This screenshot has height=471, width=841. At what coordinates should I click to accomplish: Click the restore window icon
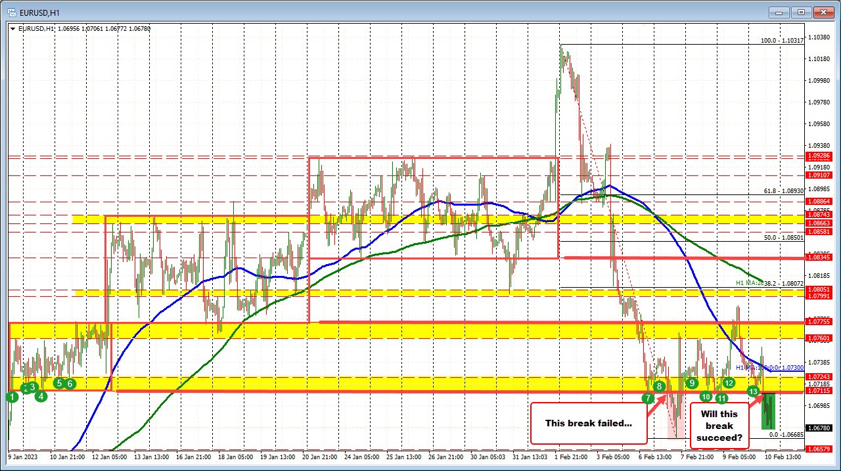pyautogui.click(x=800, y=12)
